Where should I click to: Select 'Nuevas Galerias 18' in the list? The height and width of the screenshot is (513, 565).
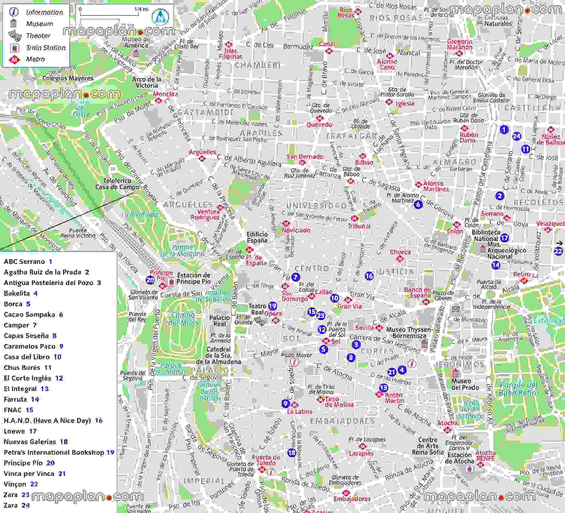36,442
